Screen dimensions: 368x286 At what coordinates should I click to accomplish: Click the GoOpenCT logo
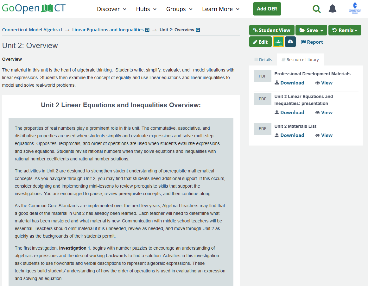click(34, 8)
